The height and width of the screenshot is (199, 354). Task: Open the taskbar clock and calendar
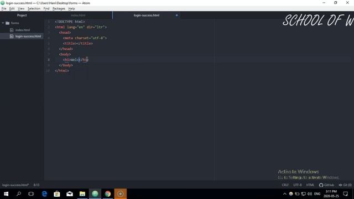(331, 194)
